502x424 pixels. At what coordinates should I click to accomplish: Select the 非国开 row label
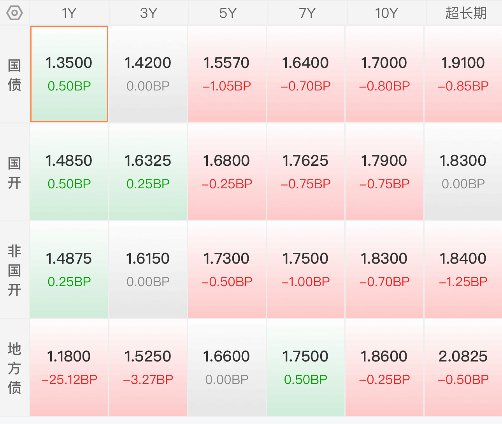click(x=14, y=271)
